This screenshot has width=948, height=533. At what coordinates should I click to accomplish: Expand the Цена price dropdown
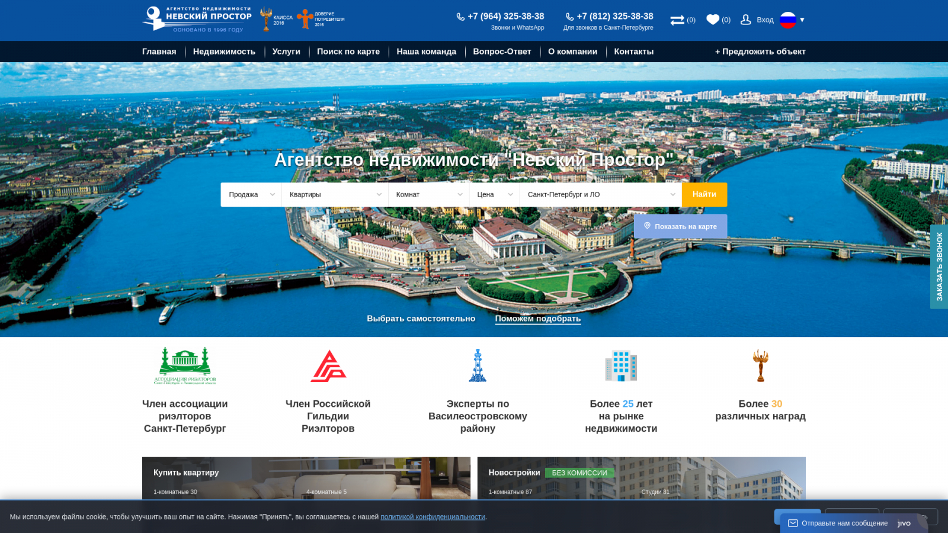tap(495, 195)
